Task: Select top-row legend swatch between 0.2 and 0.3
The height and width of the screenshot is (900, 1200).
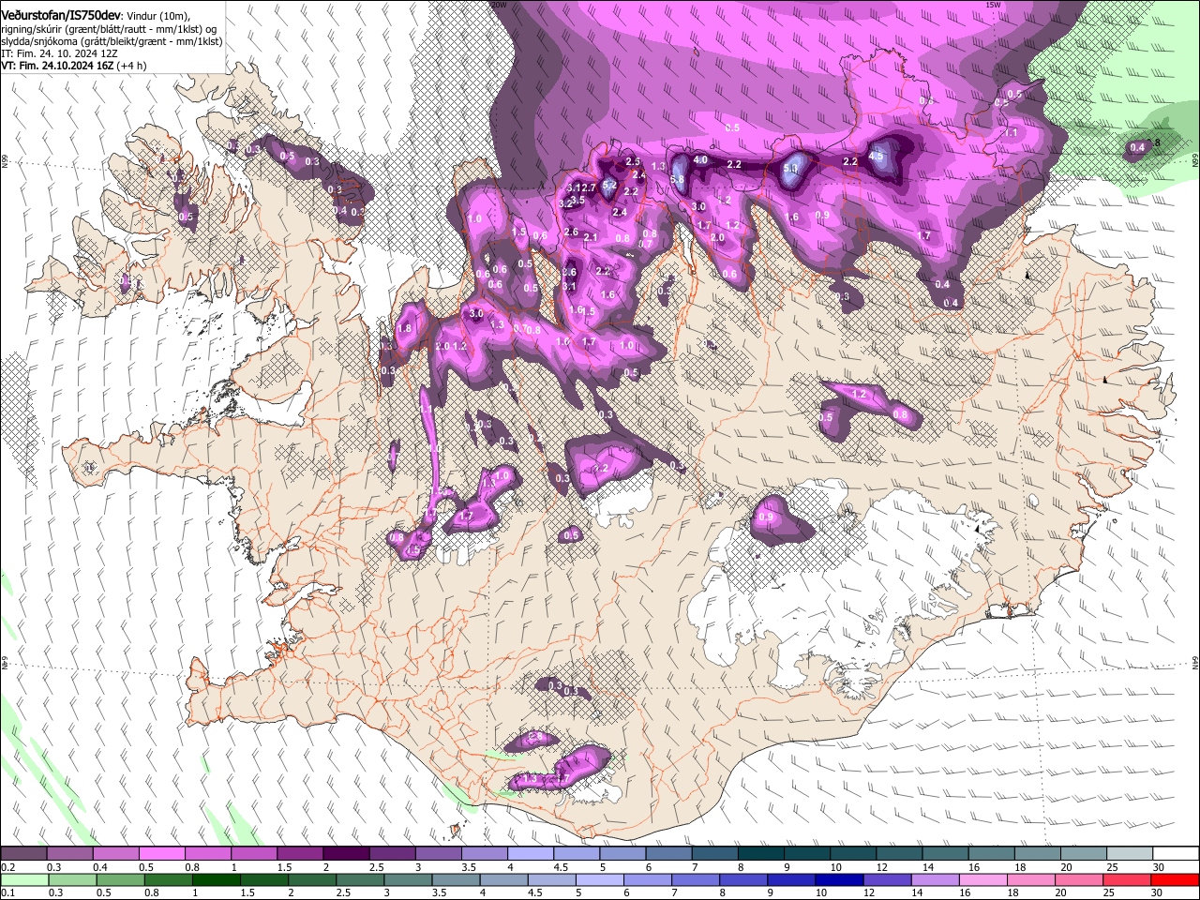Action: click(23, 853)
